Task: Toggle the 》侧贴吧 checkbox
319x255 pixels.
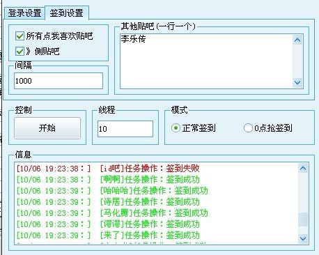Action: pyautogui.click(x=20, y=51)
